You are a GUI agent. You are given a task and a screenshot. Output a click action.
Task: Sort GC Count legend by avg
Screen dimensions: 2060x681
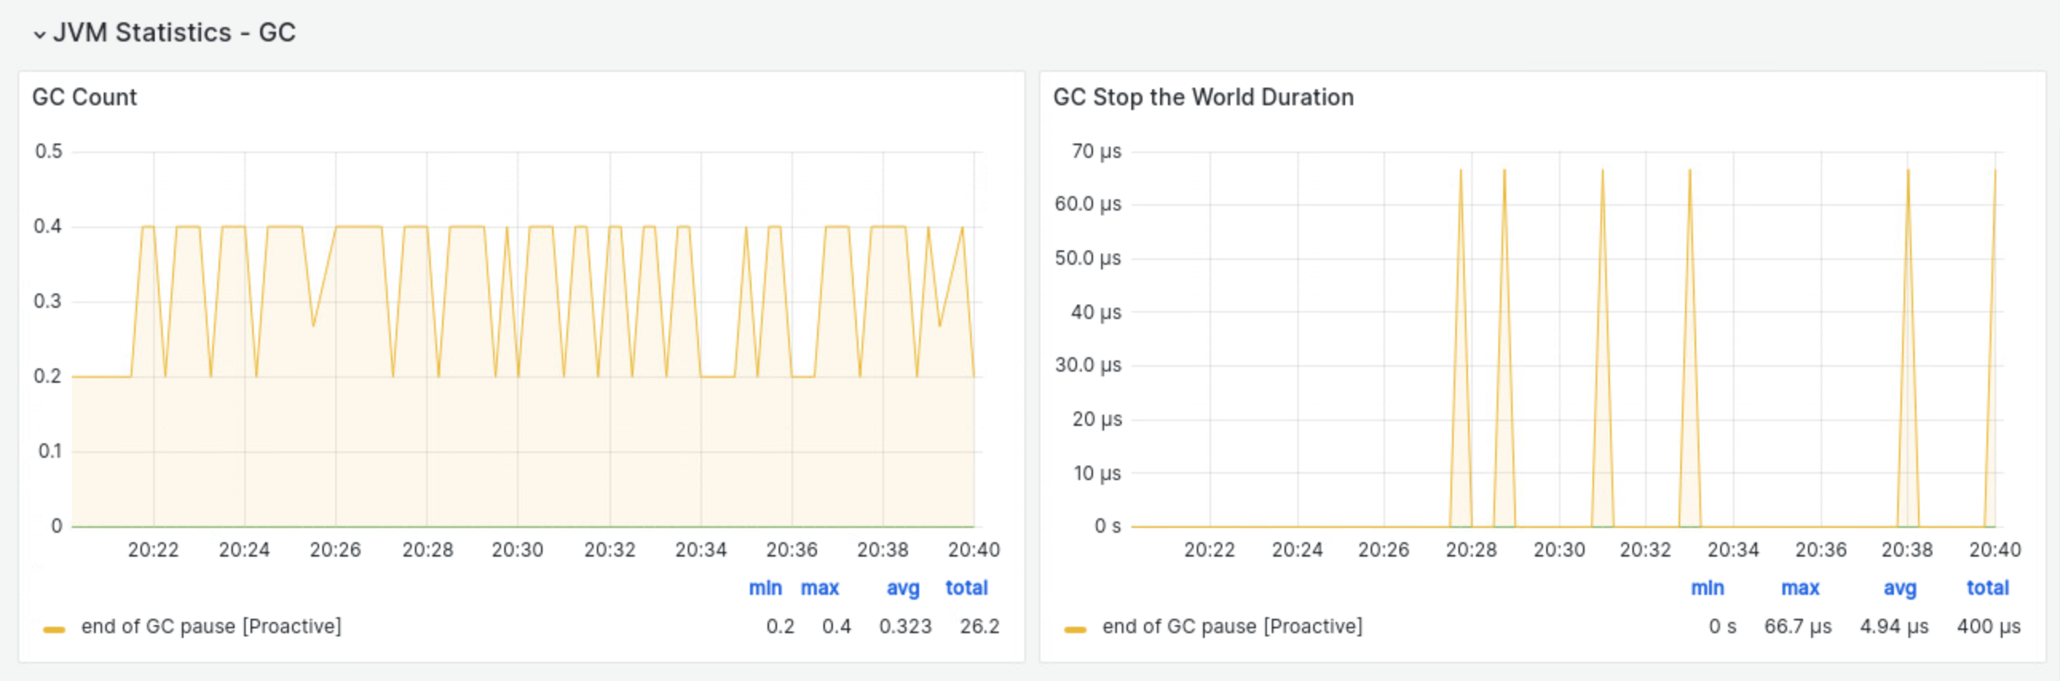click(903, 588)
